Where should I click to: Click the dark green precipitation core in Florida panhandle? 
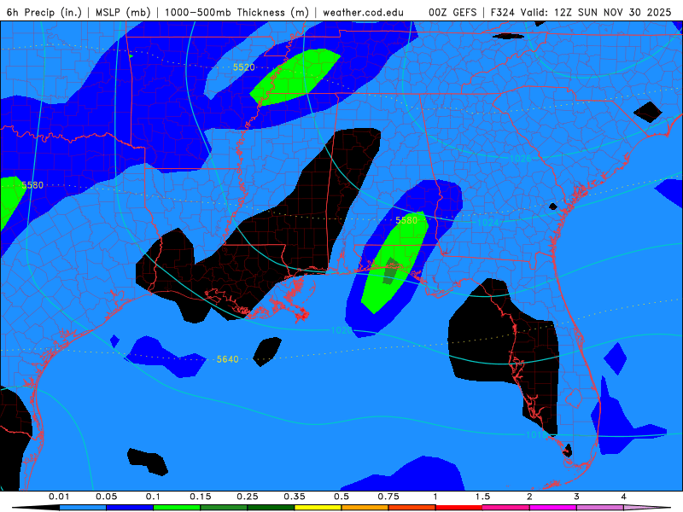tap(391, 271)
